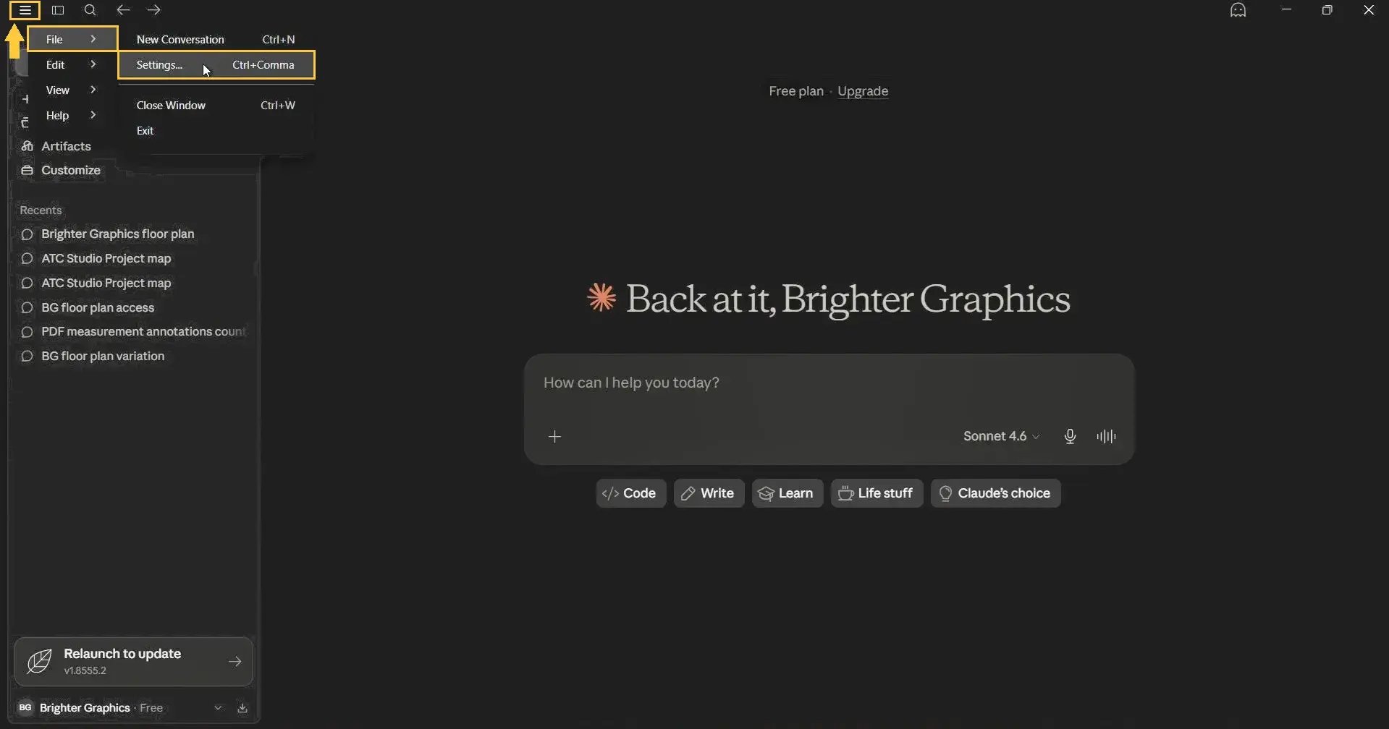Focus the 'How can I help you today?' field

[829, 383]
